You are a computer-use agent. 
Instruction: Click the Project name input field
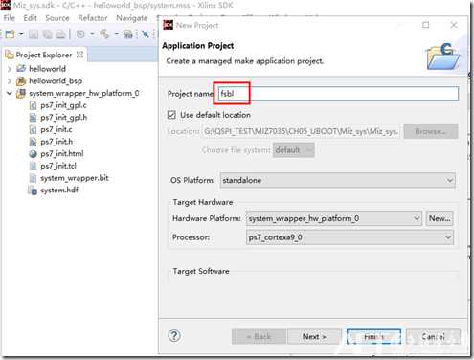point(339,94)
